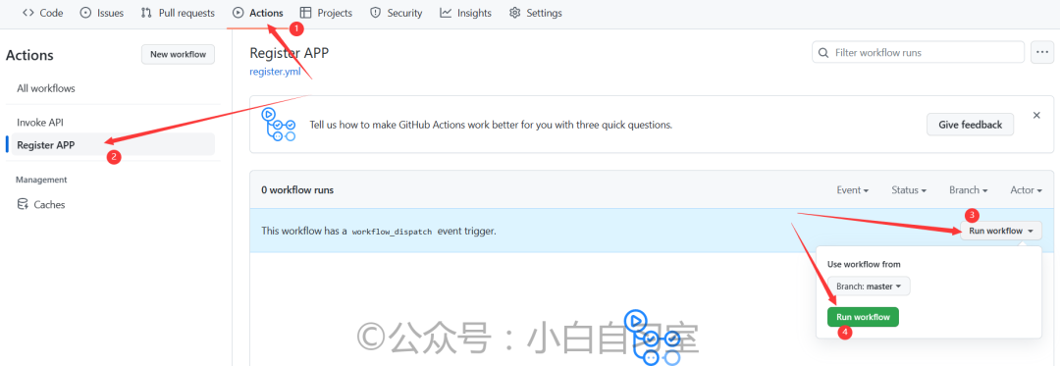The image size is (1060, 366).
Task: Click the Issues circle icon
Action: [85, 13]
